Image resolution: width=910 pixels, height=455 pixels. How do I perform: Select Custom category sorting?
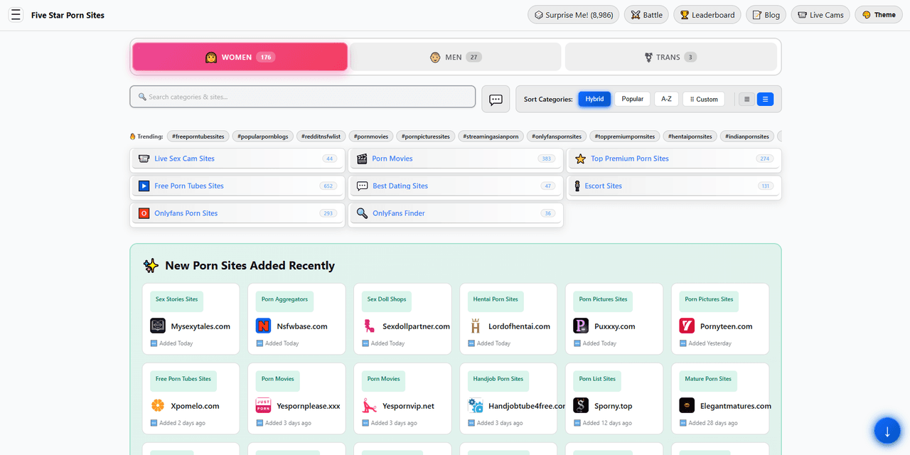(x=703, y=99)
